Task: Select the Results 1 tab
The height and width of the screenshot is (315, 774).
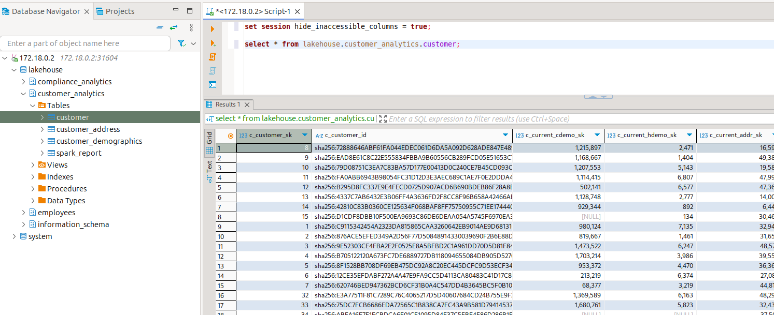Action: 228,104
